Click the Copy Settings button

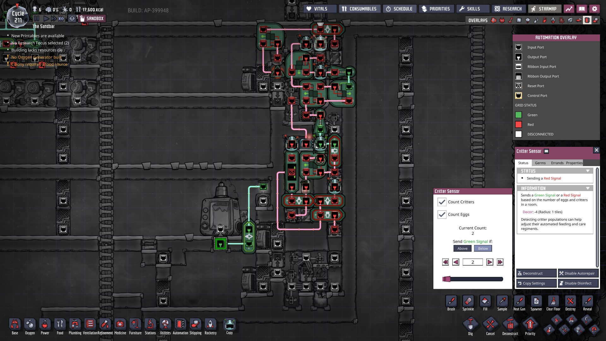pyautogui.click(x=536, y=283)
